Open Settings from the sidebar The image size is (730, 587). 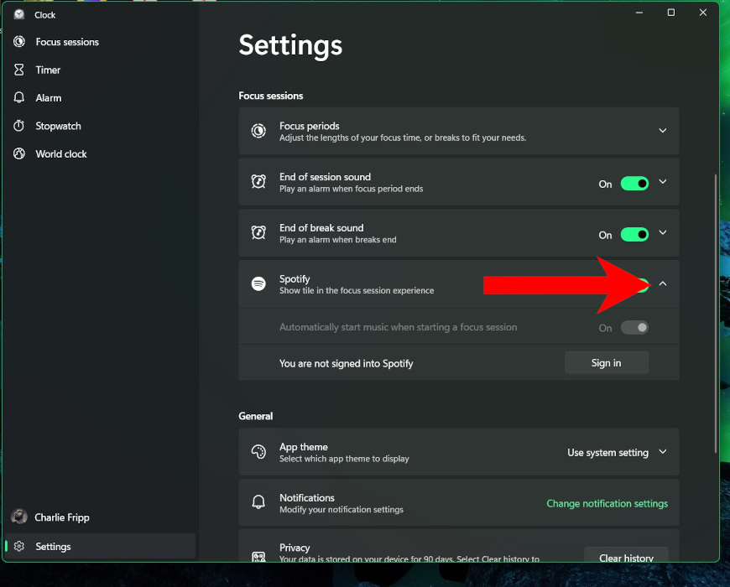[53, 546]
